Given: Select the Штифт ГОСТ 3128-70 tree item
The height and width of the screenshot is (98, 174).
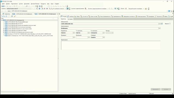Looking at the screenshot, I should click(30, 36).
